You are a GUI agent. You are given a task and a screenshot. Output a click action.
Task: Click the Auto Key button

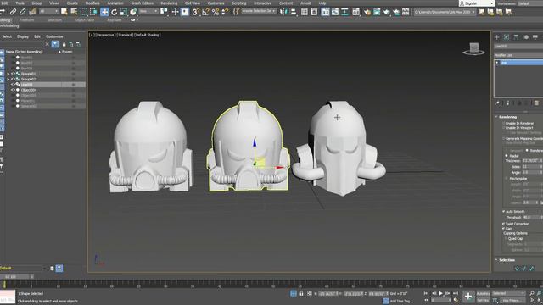coord(483,294)
